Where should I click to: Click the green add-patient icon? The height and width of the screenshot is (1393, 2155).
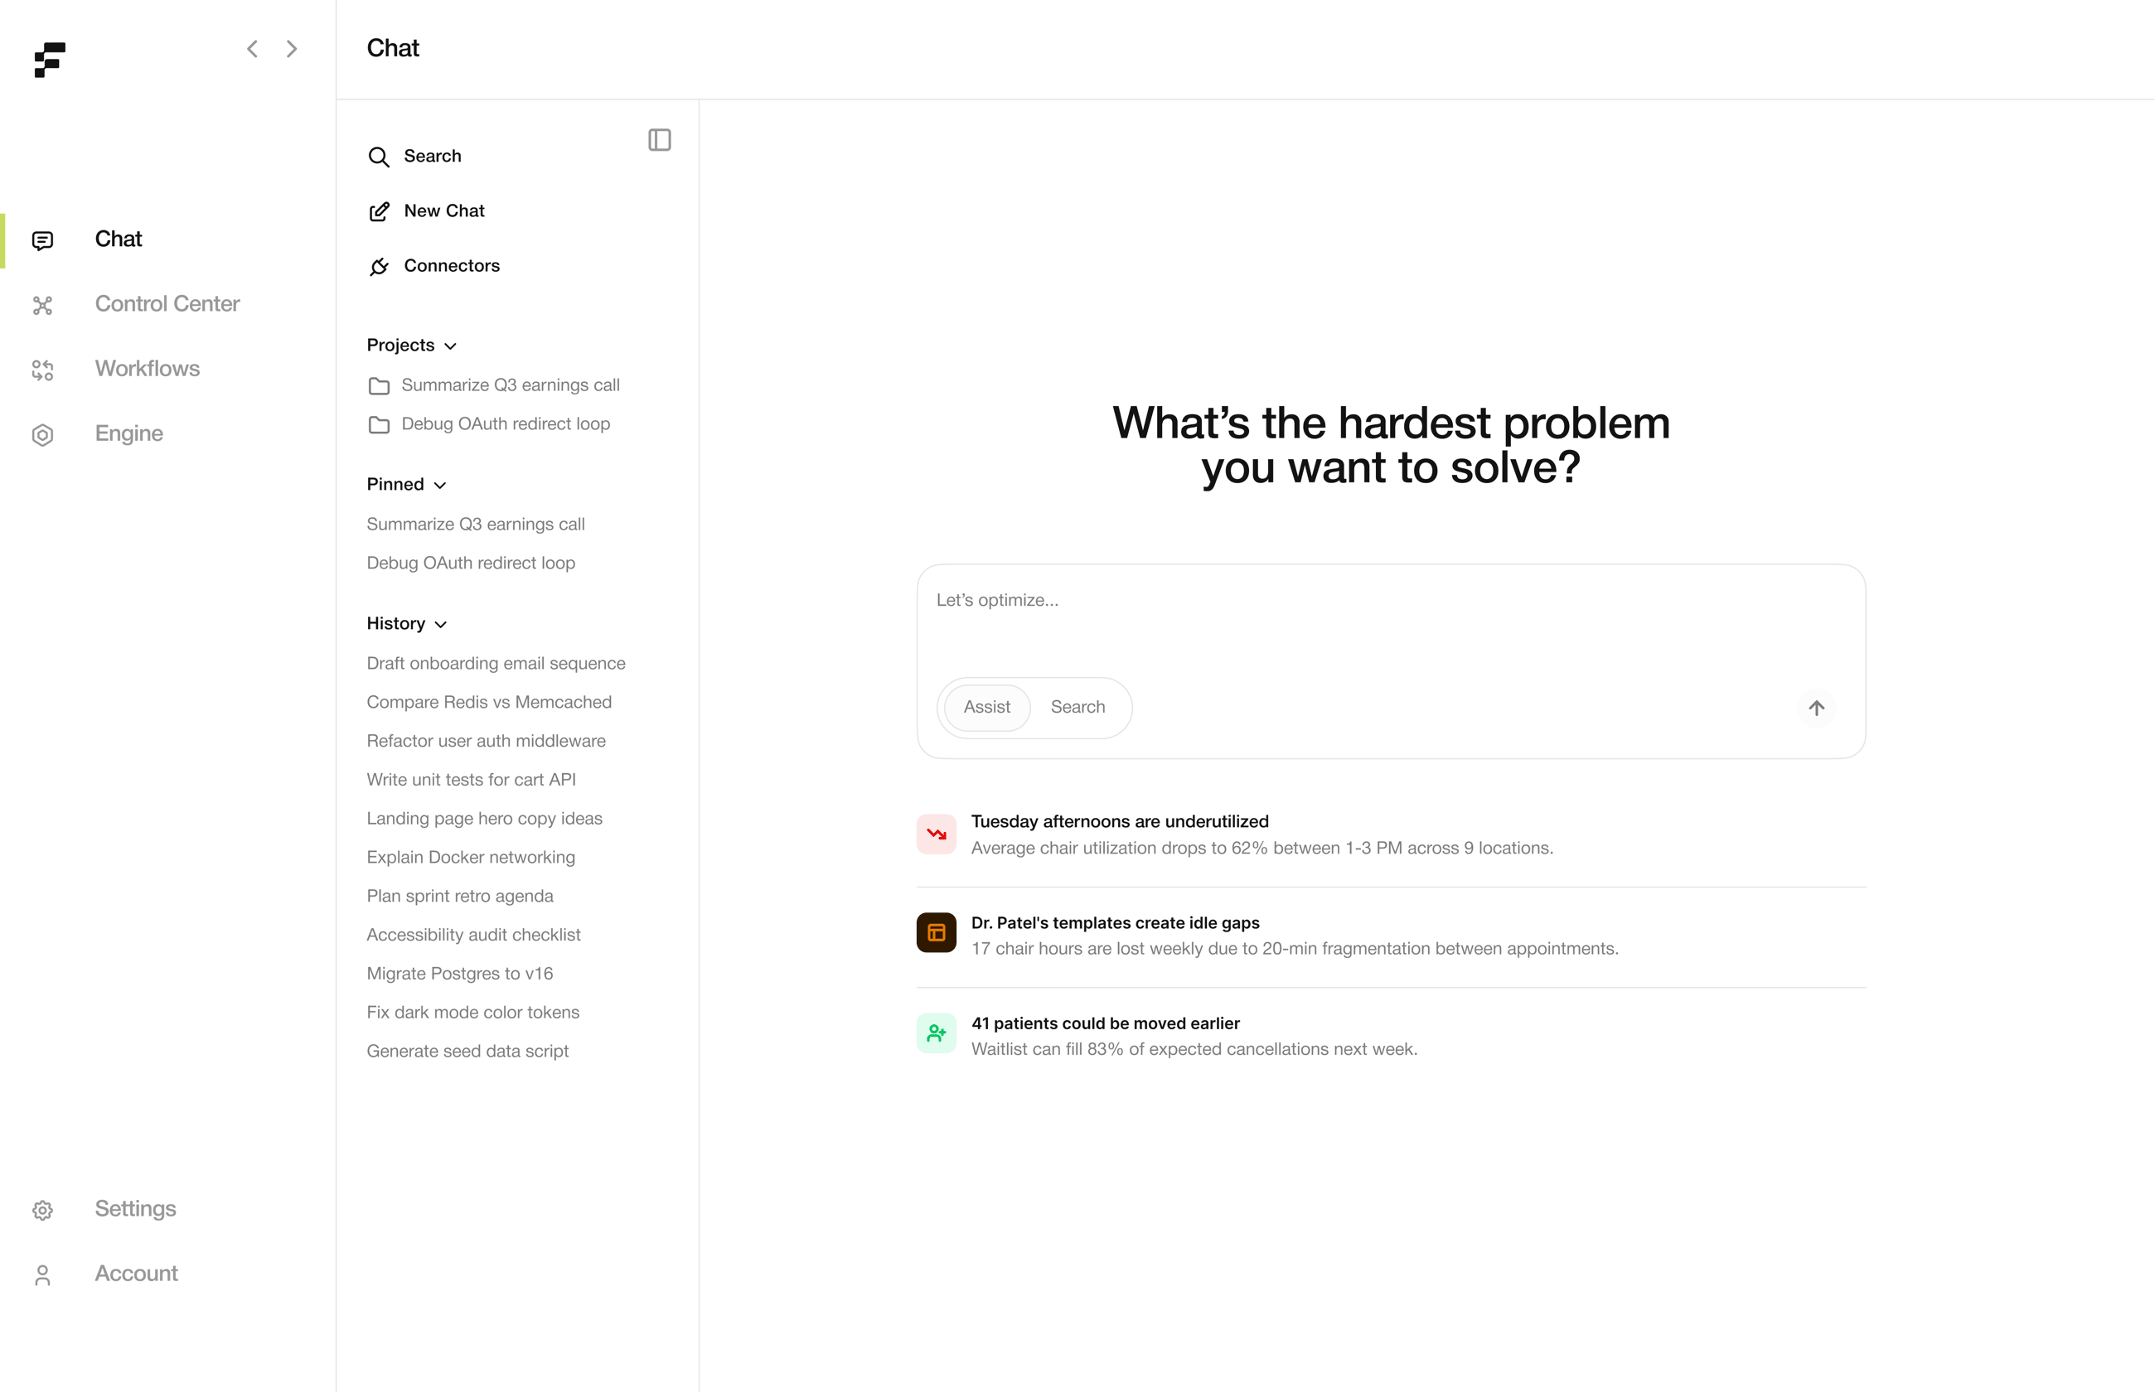pyautogui.click(x=937, y=1033)
